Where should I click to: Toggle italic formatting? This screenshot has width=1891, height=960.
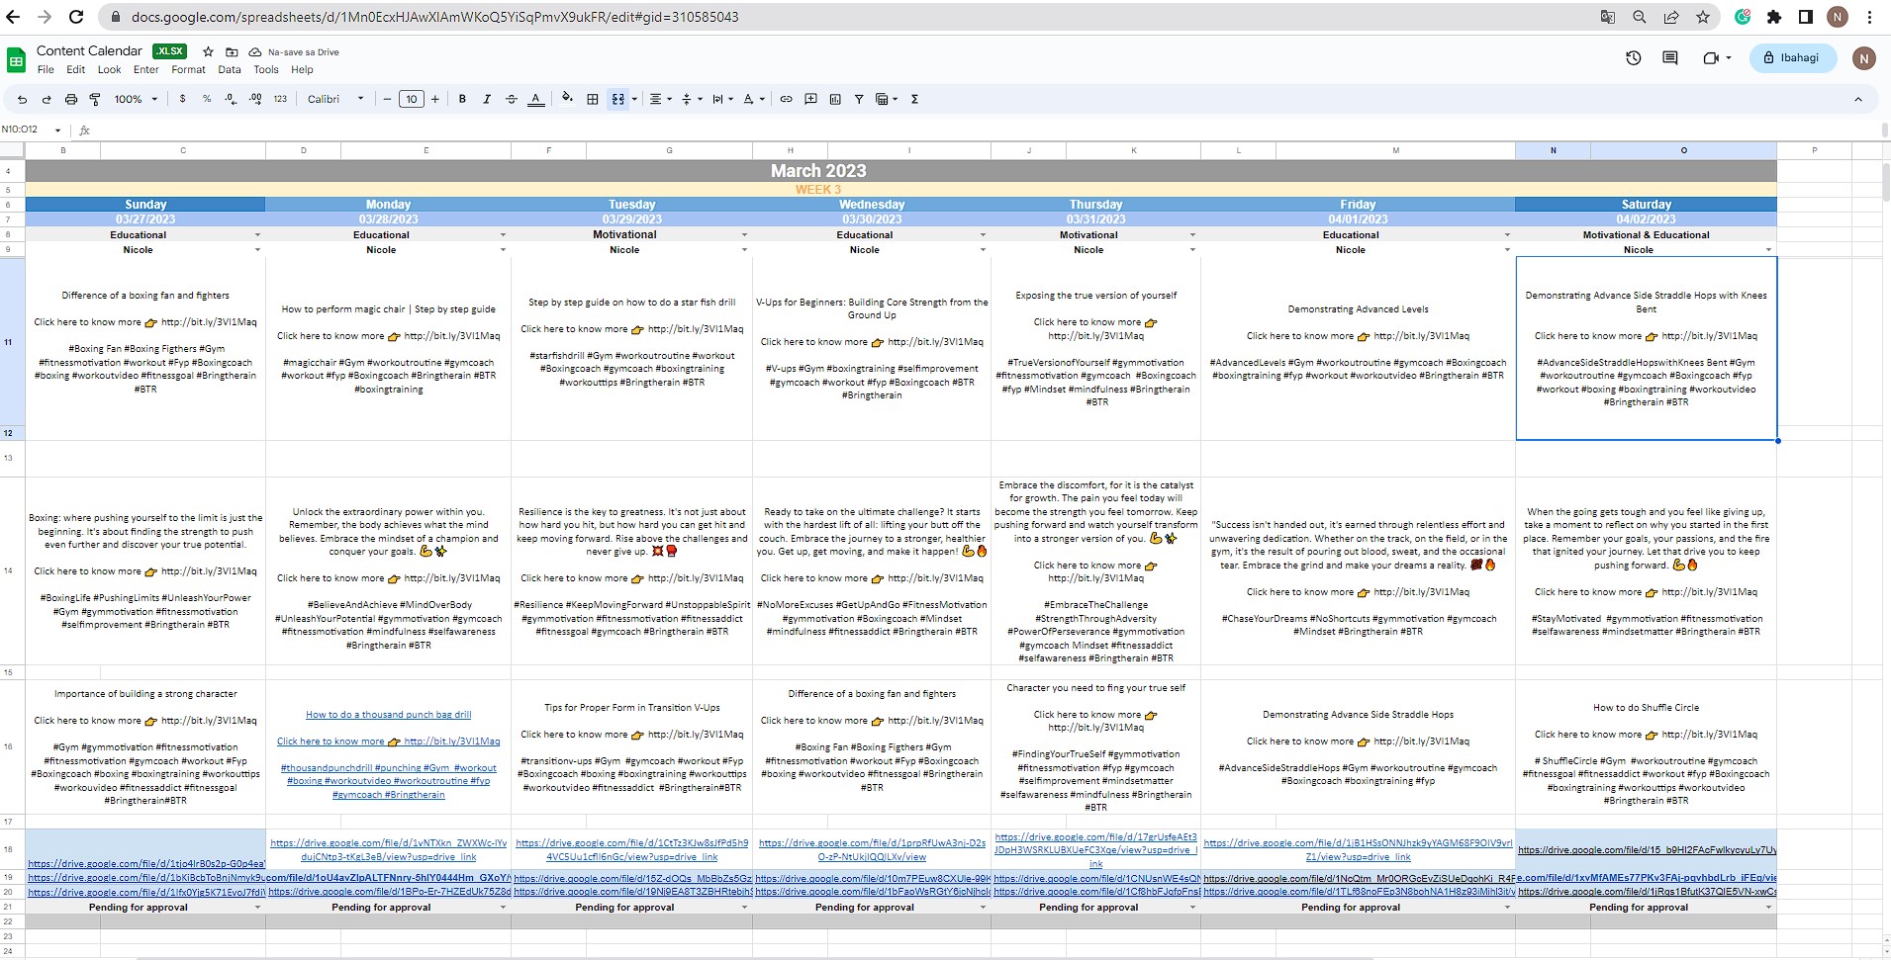[487, 99]
